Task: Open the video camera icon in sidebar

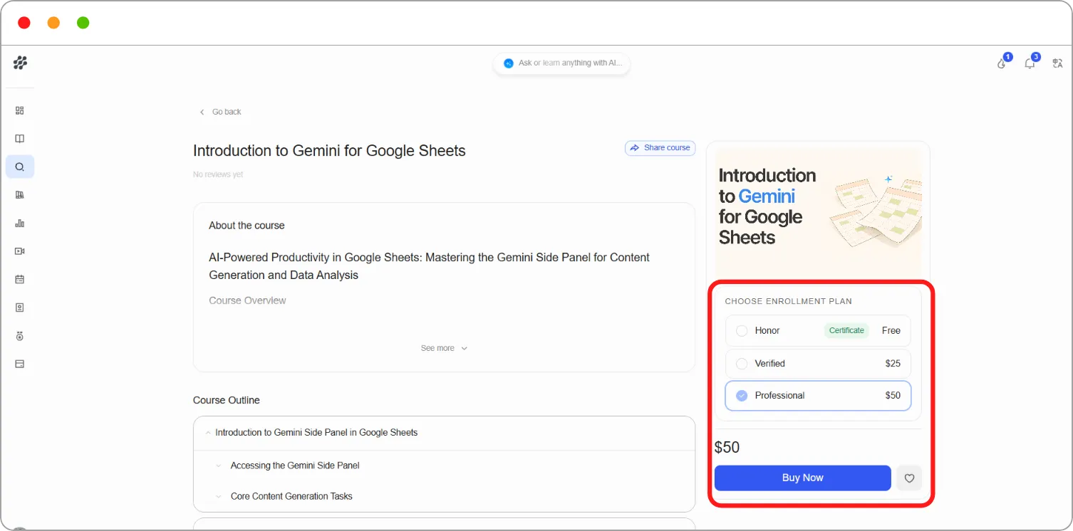Action: pos(20,251)
